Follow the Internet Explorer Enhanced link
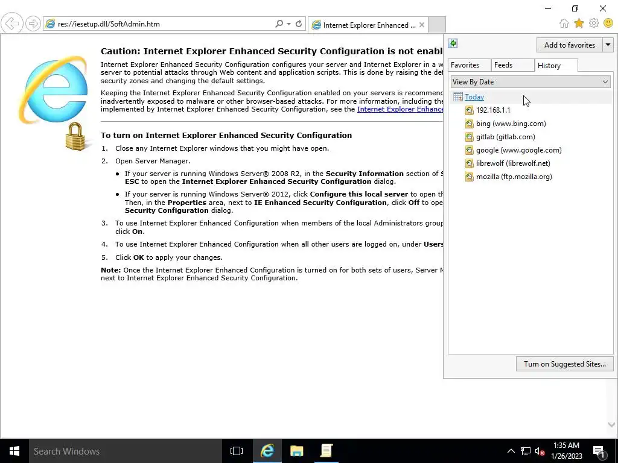Image resolution: width=618 pixels, height=463 pixels. click(x=400, y=109)
